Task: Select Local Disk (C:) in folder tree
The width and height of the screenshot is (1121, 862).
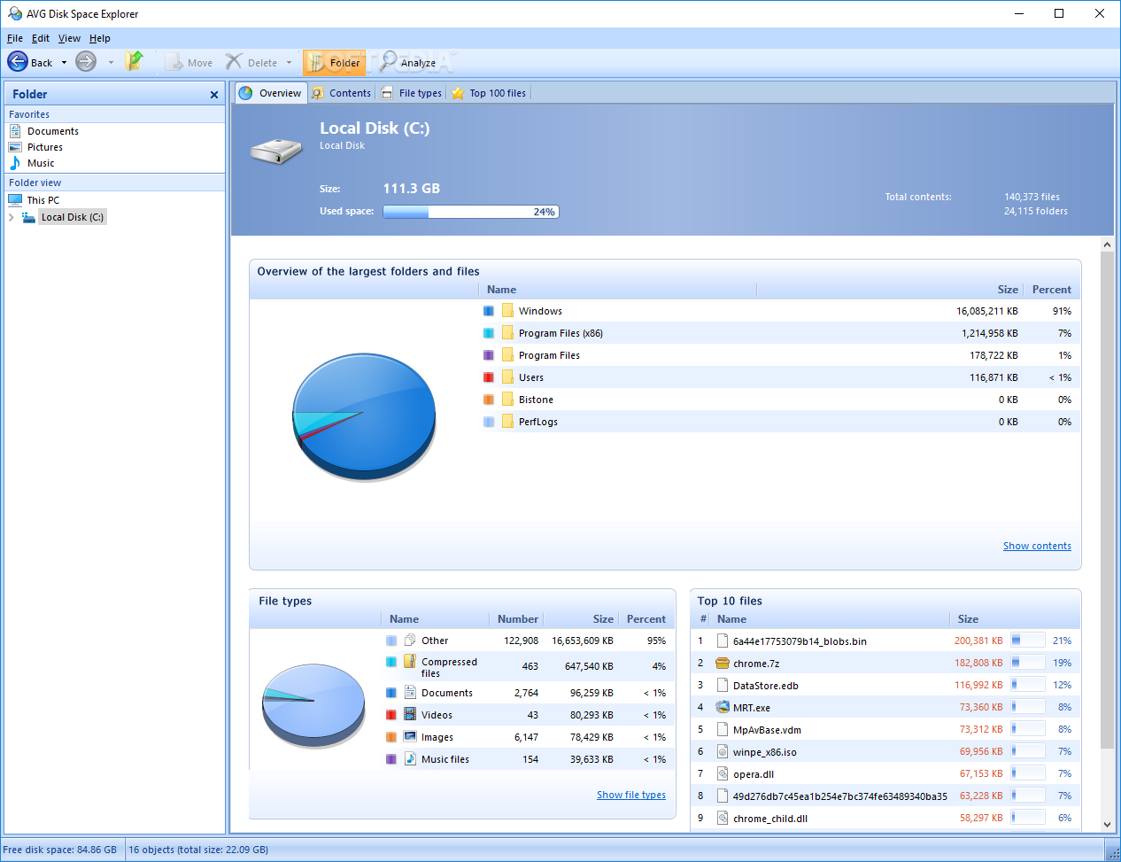Action: pyautogui.click(x=72, y=217)
